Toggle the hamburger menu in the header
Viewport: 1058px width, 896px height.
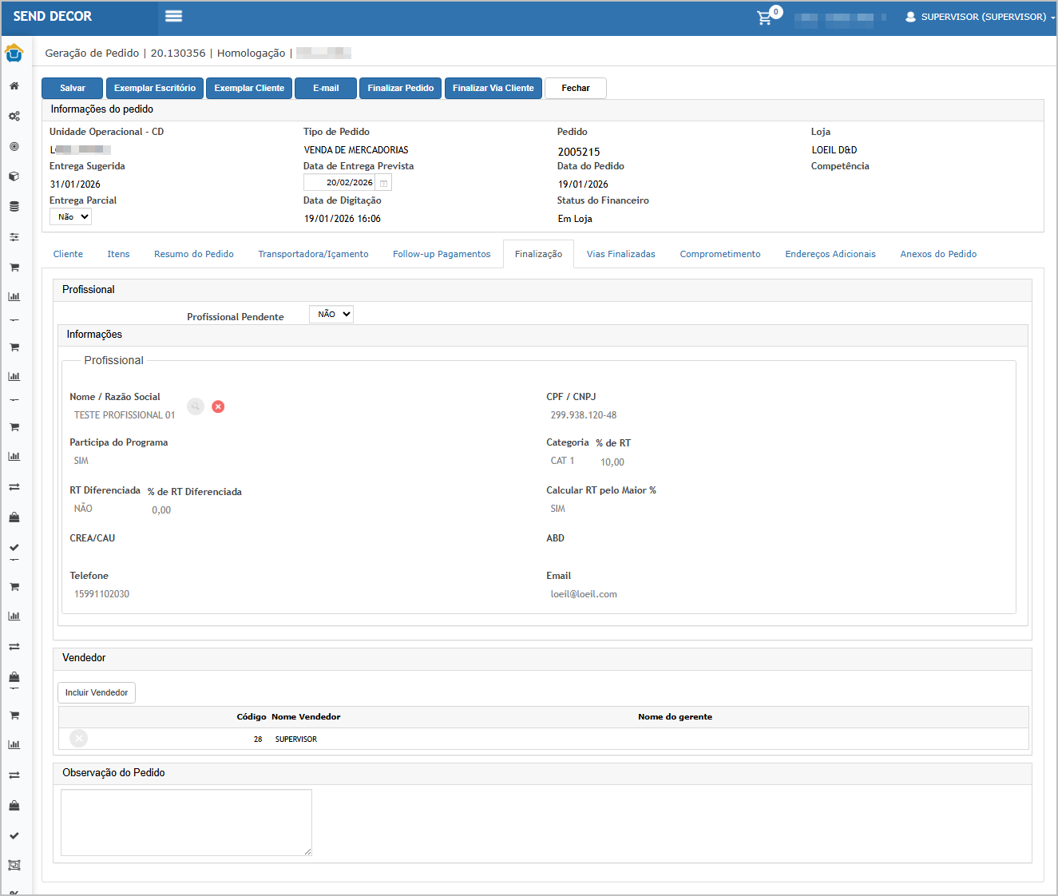173,16
